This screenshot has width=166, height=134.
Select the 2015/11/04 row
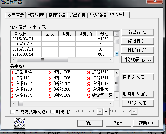(62, 49)
